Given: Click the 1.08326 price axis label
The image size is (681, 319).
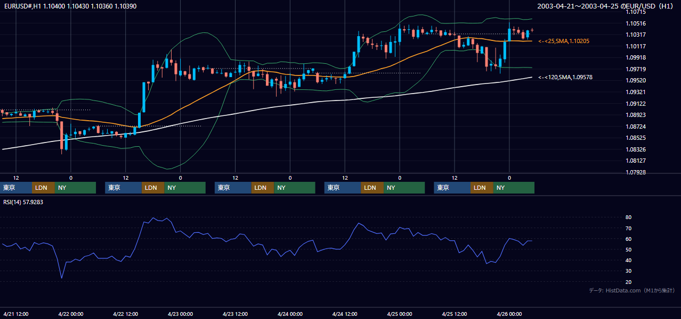Looking at the screenshot, I should (x=636, y=149).
